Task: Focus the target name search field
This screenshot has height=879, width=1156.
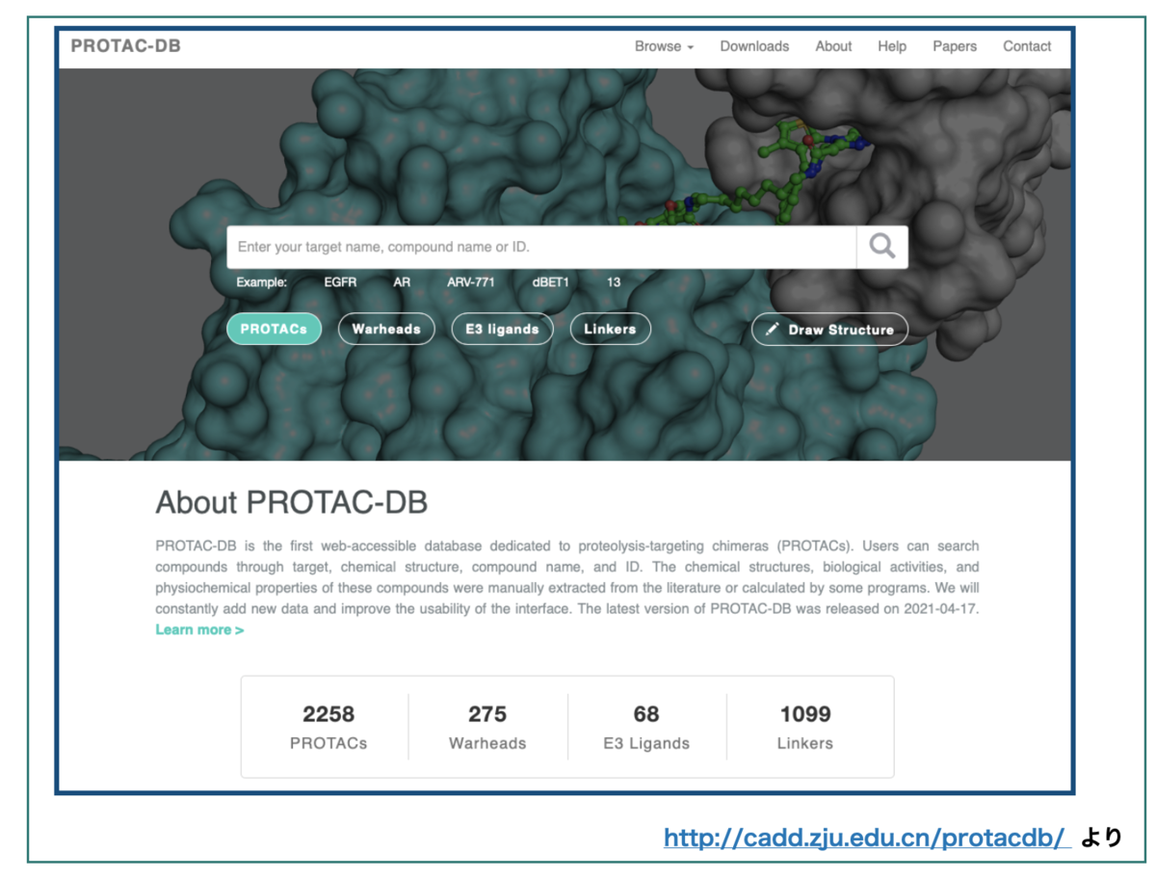Action: [541, 247]
